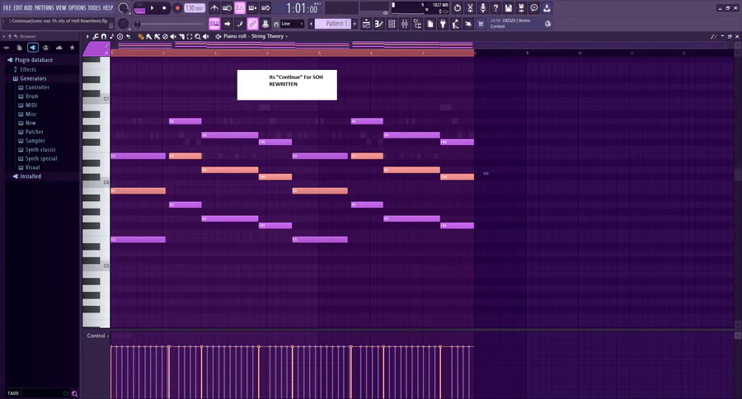Open the mixer window

405,24
